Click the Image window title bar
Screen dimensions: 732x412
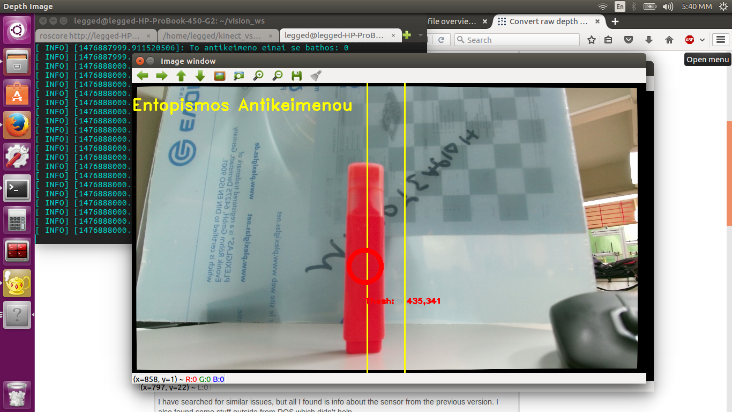click(389, 61)
